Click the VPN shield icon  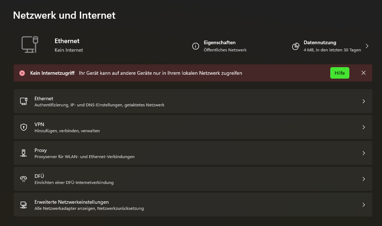pos(24,127)
